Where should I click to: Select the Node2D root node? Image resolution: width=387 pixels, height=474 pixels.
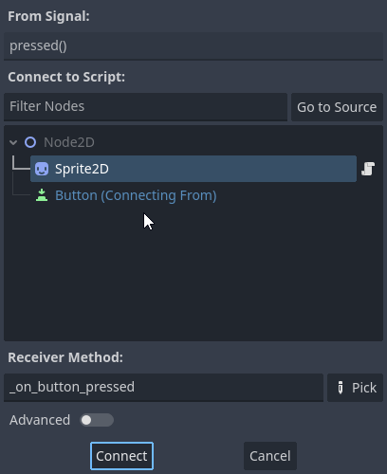[69, 142]
